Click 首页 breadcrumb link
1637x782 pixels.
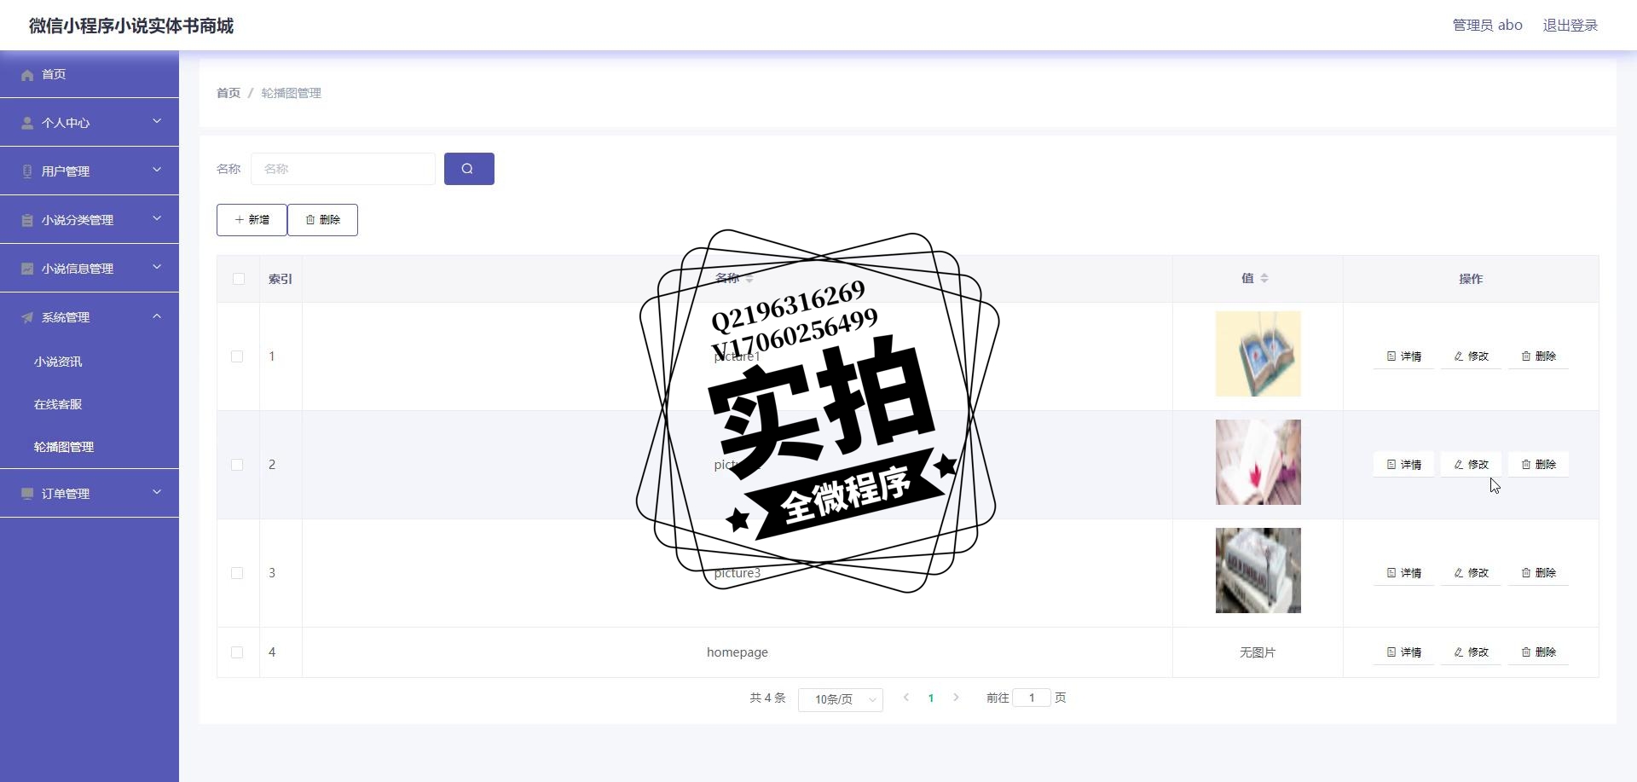[x=228, y=93]
